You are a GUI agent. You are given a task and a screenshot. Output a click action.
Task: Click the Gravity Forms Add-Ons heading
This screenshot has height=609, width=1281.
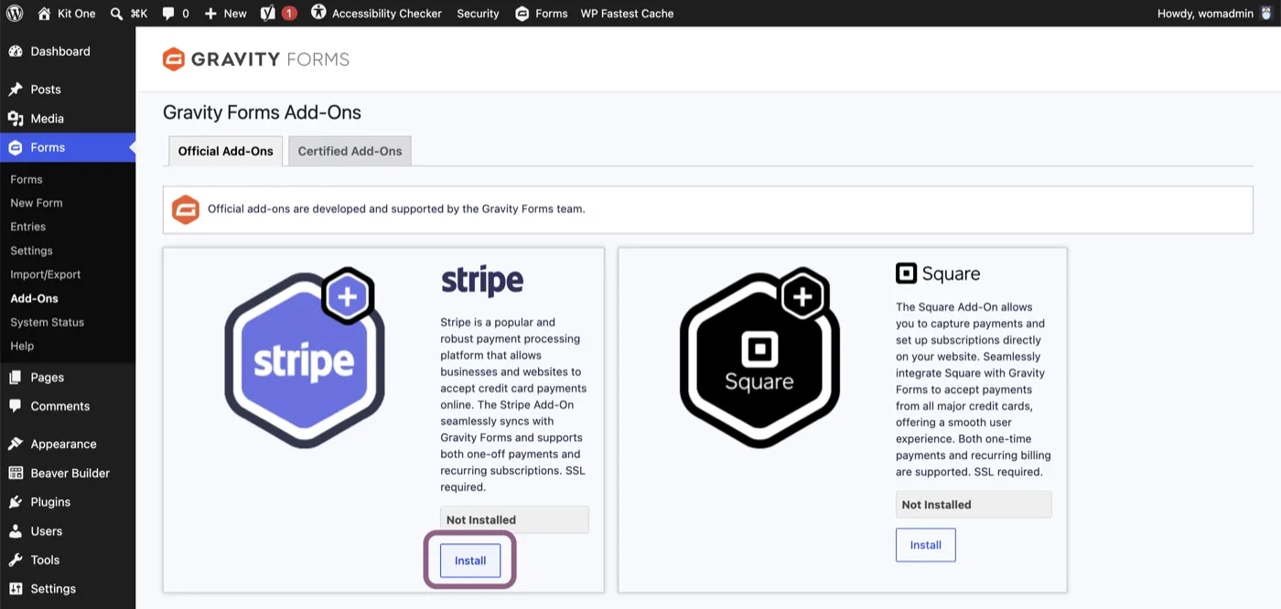click(262, 112)
